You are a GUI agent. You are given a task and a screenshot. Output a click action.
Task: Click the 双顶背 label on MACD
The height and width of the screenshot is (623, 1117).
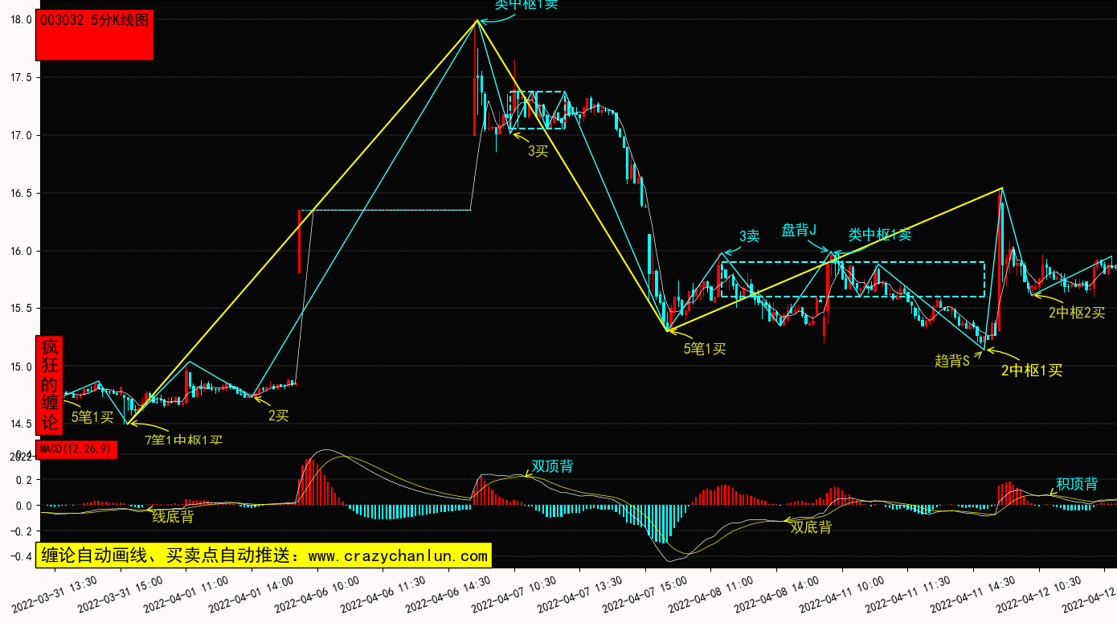pos(552,466)
